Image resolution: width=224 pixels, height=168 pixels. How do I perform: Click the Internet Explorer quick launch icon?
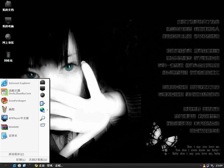click(14, 166)
